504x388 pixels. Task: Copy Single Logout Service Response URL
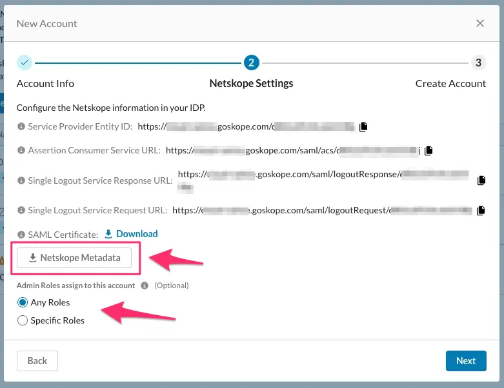click(x=480, y=180)
